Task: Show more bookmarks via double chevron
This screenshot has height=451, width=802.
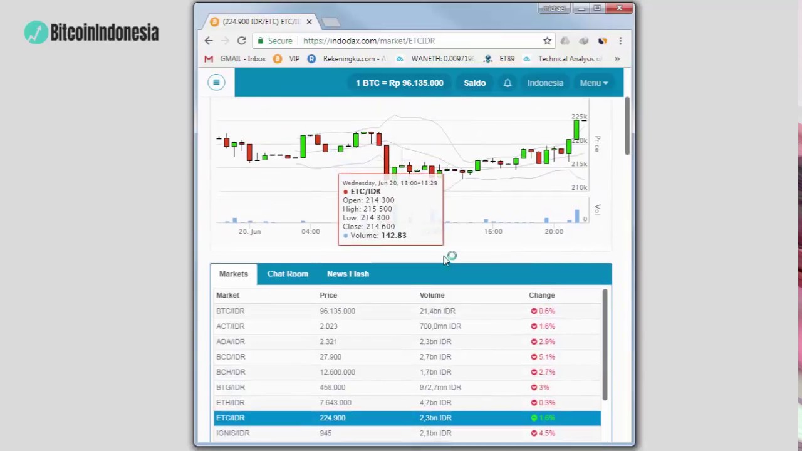Action: tap(617, 59)
